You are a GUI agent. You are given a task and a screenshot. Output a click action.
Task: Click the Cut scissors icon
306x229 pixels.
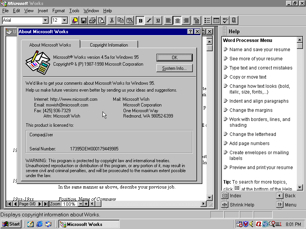112,20
